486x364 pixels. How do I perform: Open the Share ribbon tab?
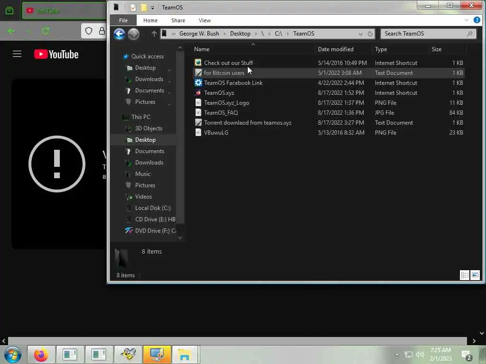pos(178,20)
